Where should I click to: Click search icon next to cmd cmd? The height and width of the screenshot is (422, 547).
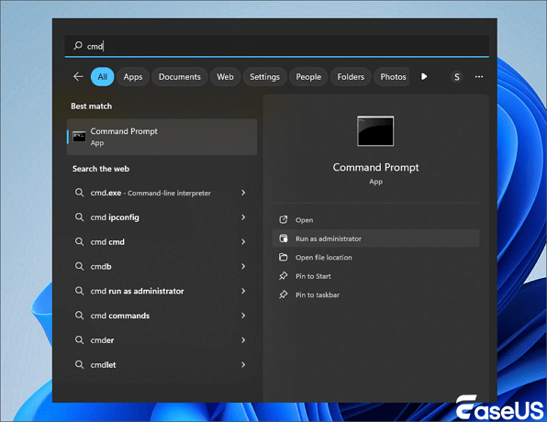tap(79, 241)
